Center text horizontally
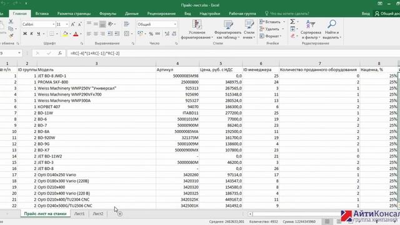Screen dimensions: 400x225 [x=96, y=34]
